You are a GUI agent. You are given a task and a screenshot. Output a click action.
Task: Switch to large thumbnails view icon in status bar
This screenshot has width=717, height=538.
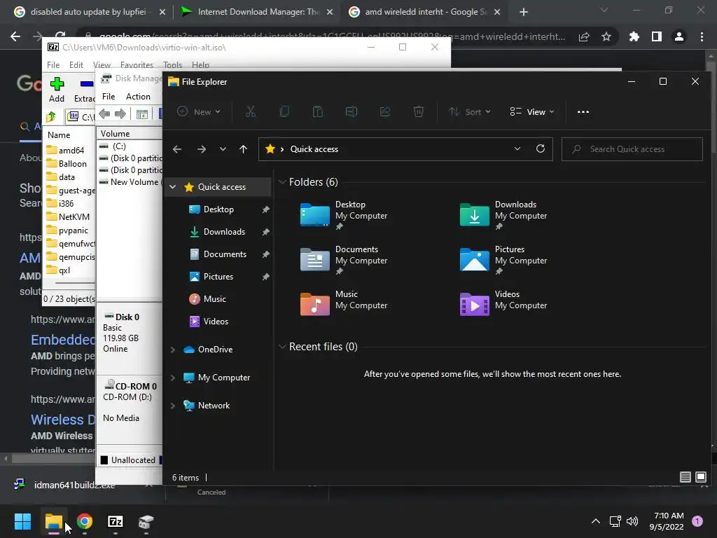[700, 477]
